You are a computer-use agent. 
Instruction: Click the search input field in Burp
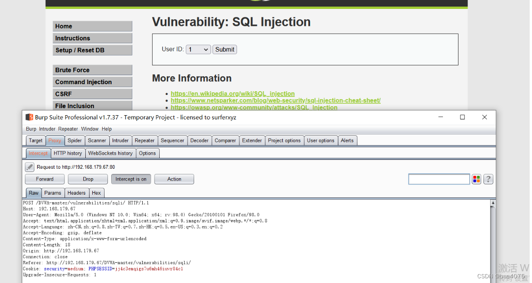[439, 179]
